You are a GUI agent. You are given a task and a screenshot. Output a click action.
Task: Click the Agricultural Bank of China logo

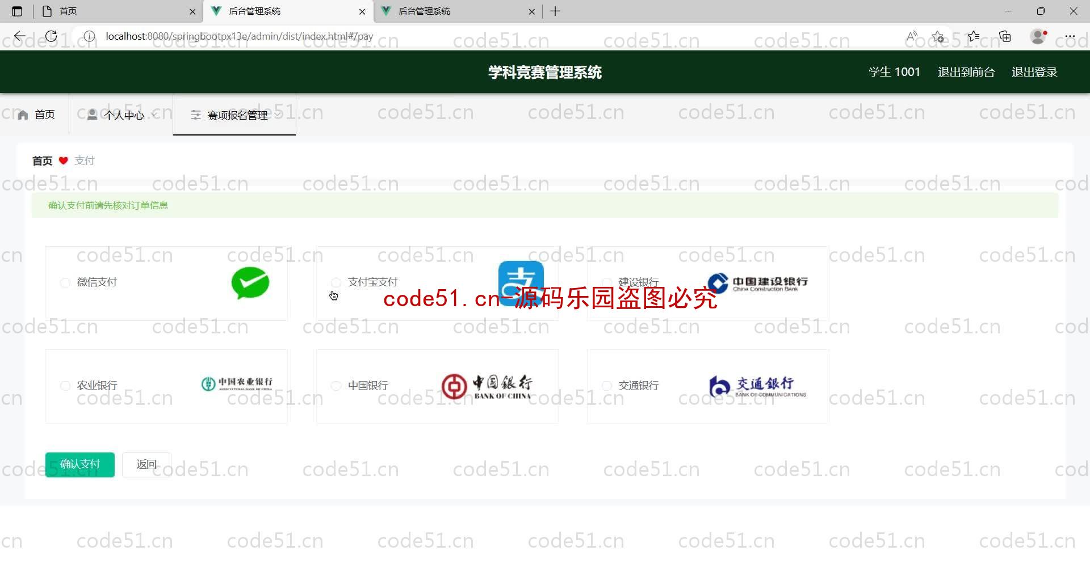tap(237, 384)
